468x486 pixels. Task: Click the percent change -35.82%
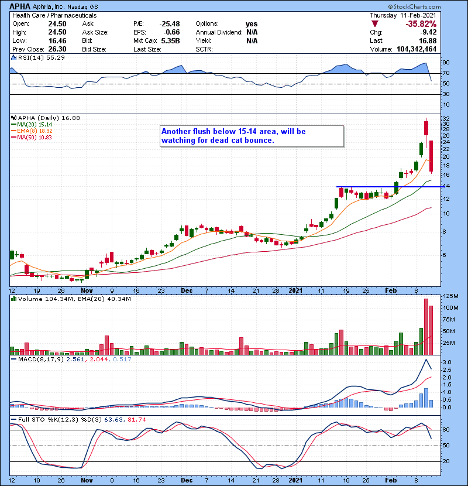click(421, 24)
